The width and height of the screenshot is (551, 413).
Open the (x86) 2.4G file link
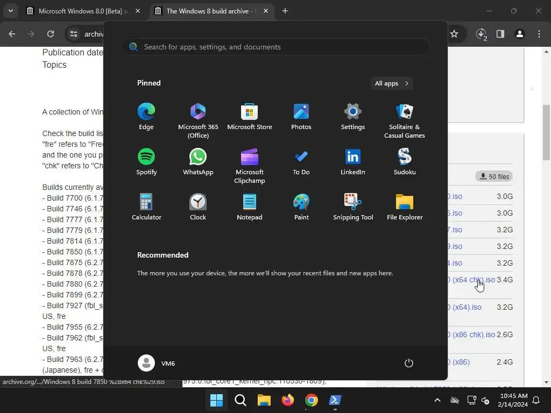458,362
